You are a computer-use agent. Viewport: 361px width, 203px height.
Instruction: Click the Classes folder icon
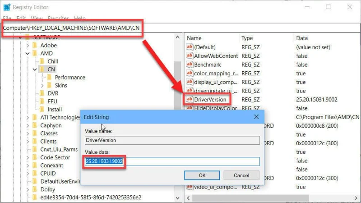tap(35, 134)
